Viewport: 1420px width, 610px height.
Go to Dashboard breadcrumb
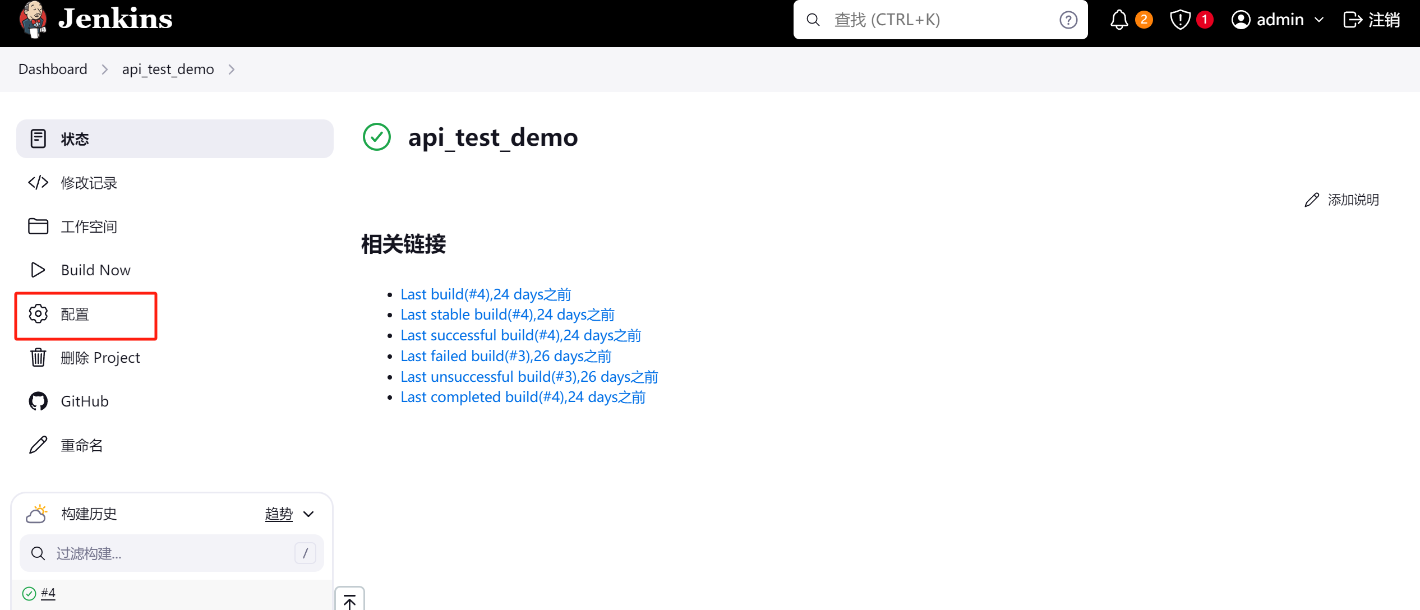click(53, 69)
